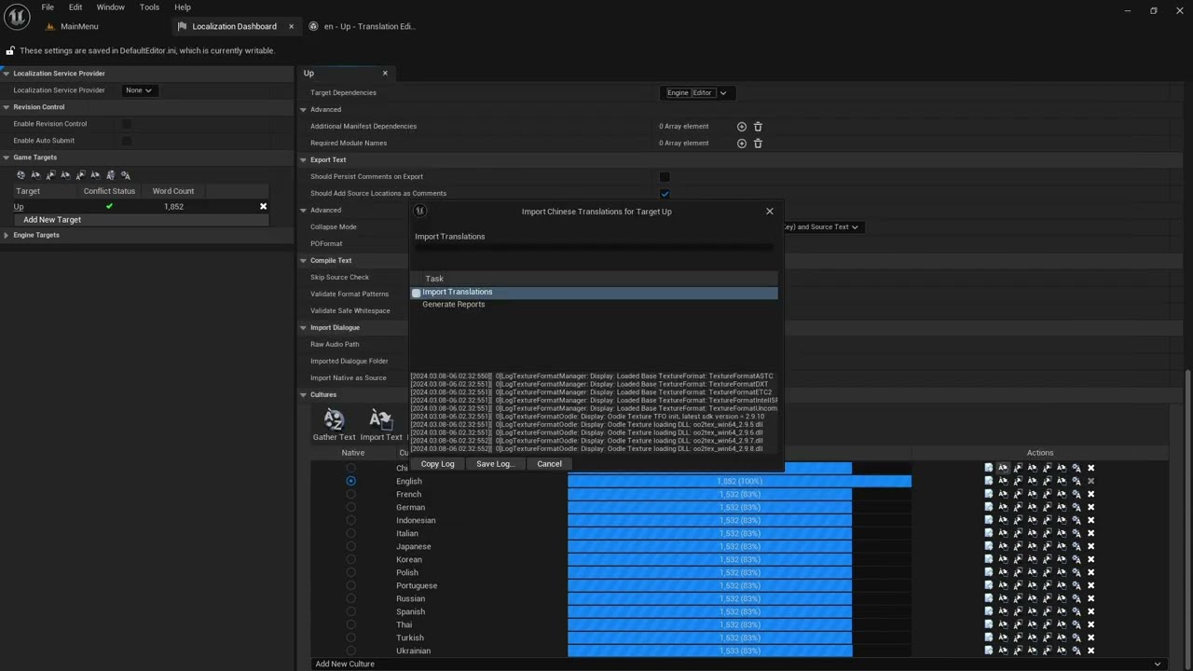
Task: Enable Should Persist Comments on Export
Action: [x=665, y=177]
